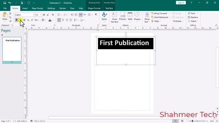Center align the text

click(x=63, y=20)
